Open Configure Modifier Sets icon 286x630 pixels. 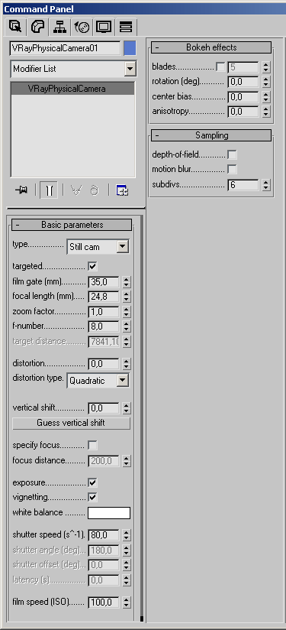(x=122, y=190)
